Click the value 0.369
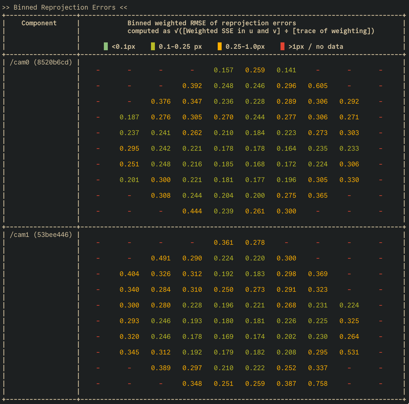This screenshot has height=404, width=409. pyautogui.click(x=318, y=274)
